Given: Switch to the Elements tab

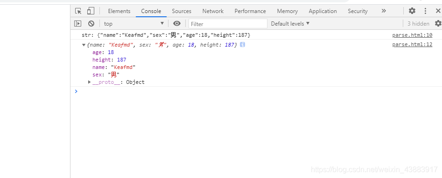Looking at the screenshot, I should tap(119, 11).
